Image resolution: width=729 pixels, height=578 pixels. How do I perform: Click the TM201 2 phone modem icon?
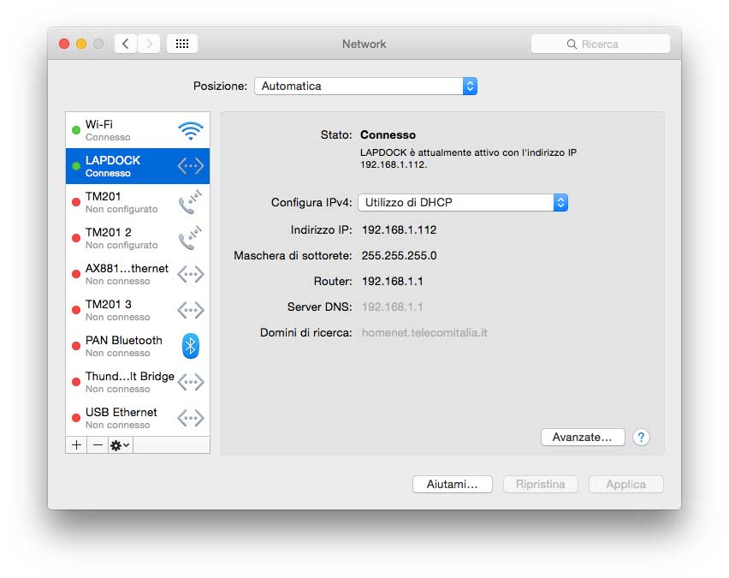click(x=191, y=238)
